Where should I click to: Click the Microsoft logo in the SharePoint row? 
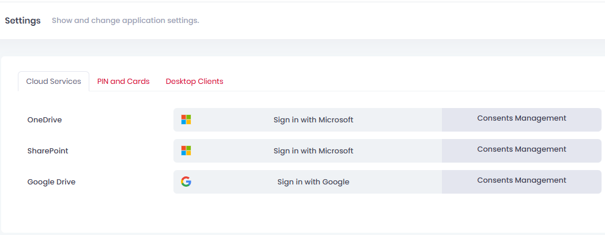pyautogui.click(x=186, y=151)
